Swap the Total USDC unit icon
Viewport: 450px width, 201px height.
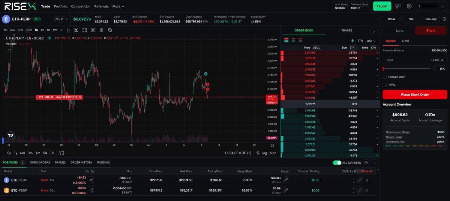coord(442,60)
